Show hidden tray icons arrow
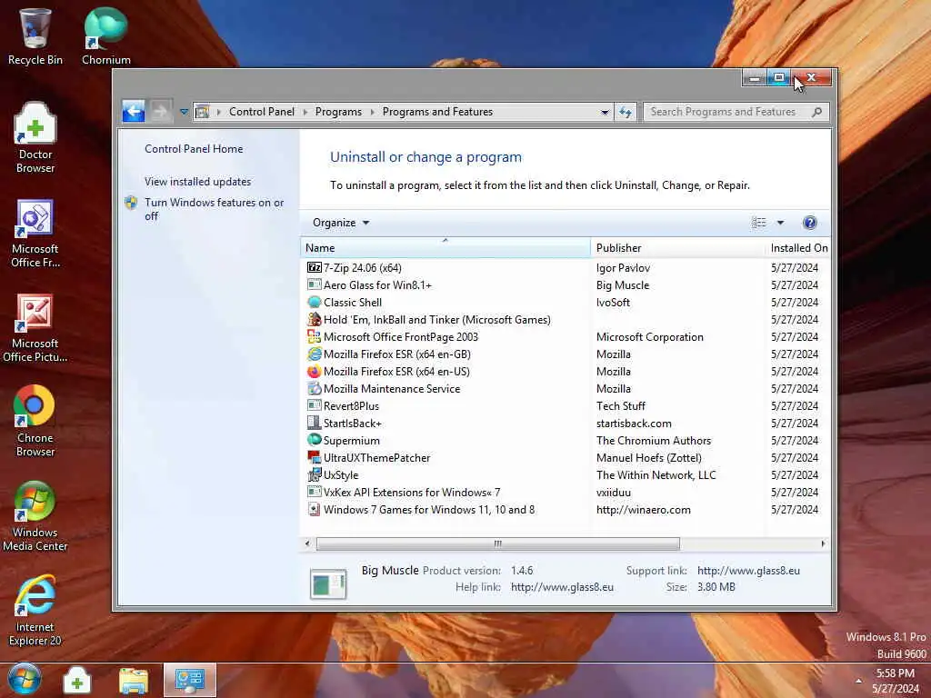931x698 pixels. tap(858, 681)
